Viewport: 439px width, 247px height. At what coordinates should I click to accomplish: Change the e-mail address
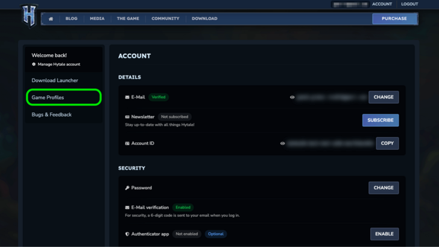(384, 97)
